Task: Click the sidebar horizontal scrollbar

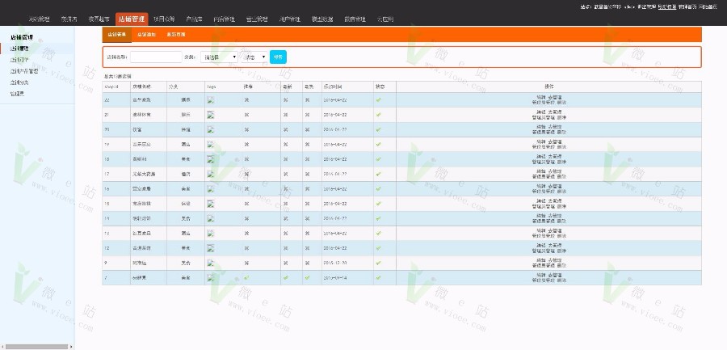Action: (x=37, y=347)
